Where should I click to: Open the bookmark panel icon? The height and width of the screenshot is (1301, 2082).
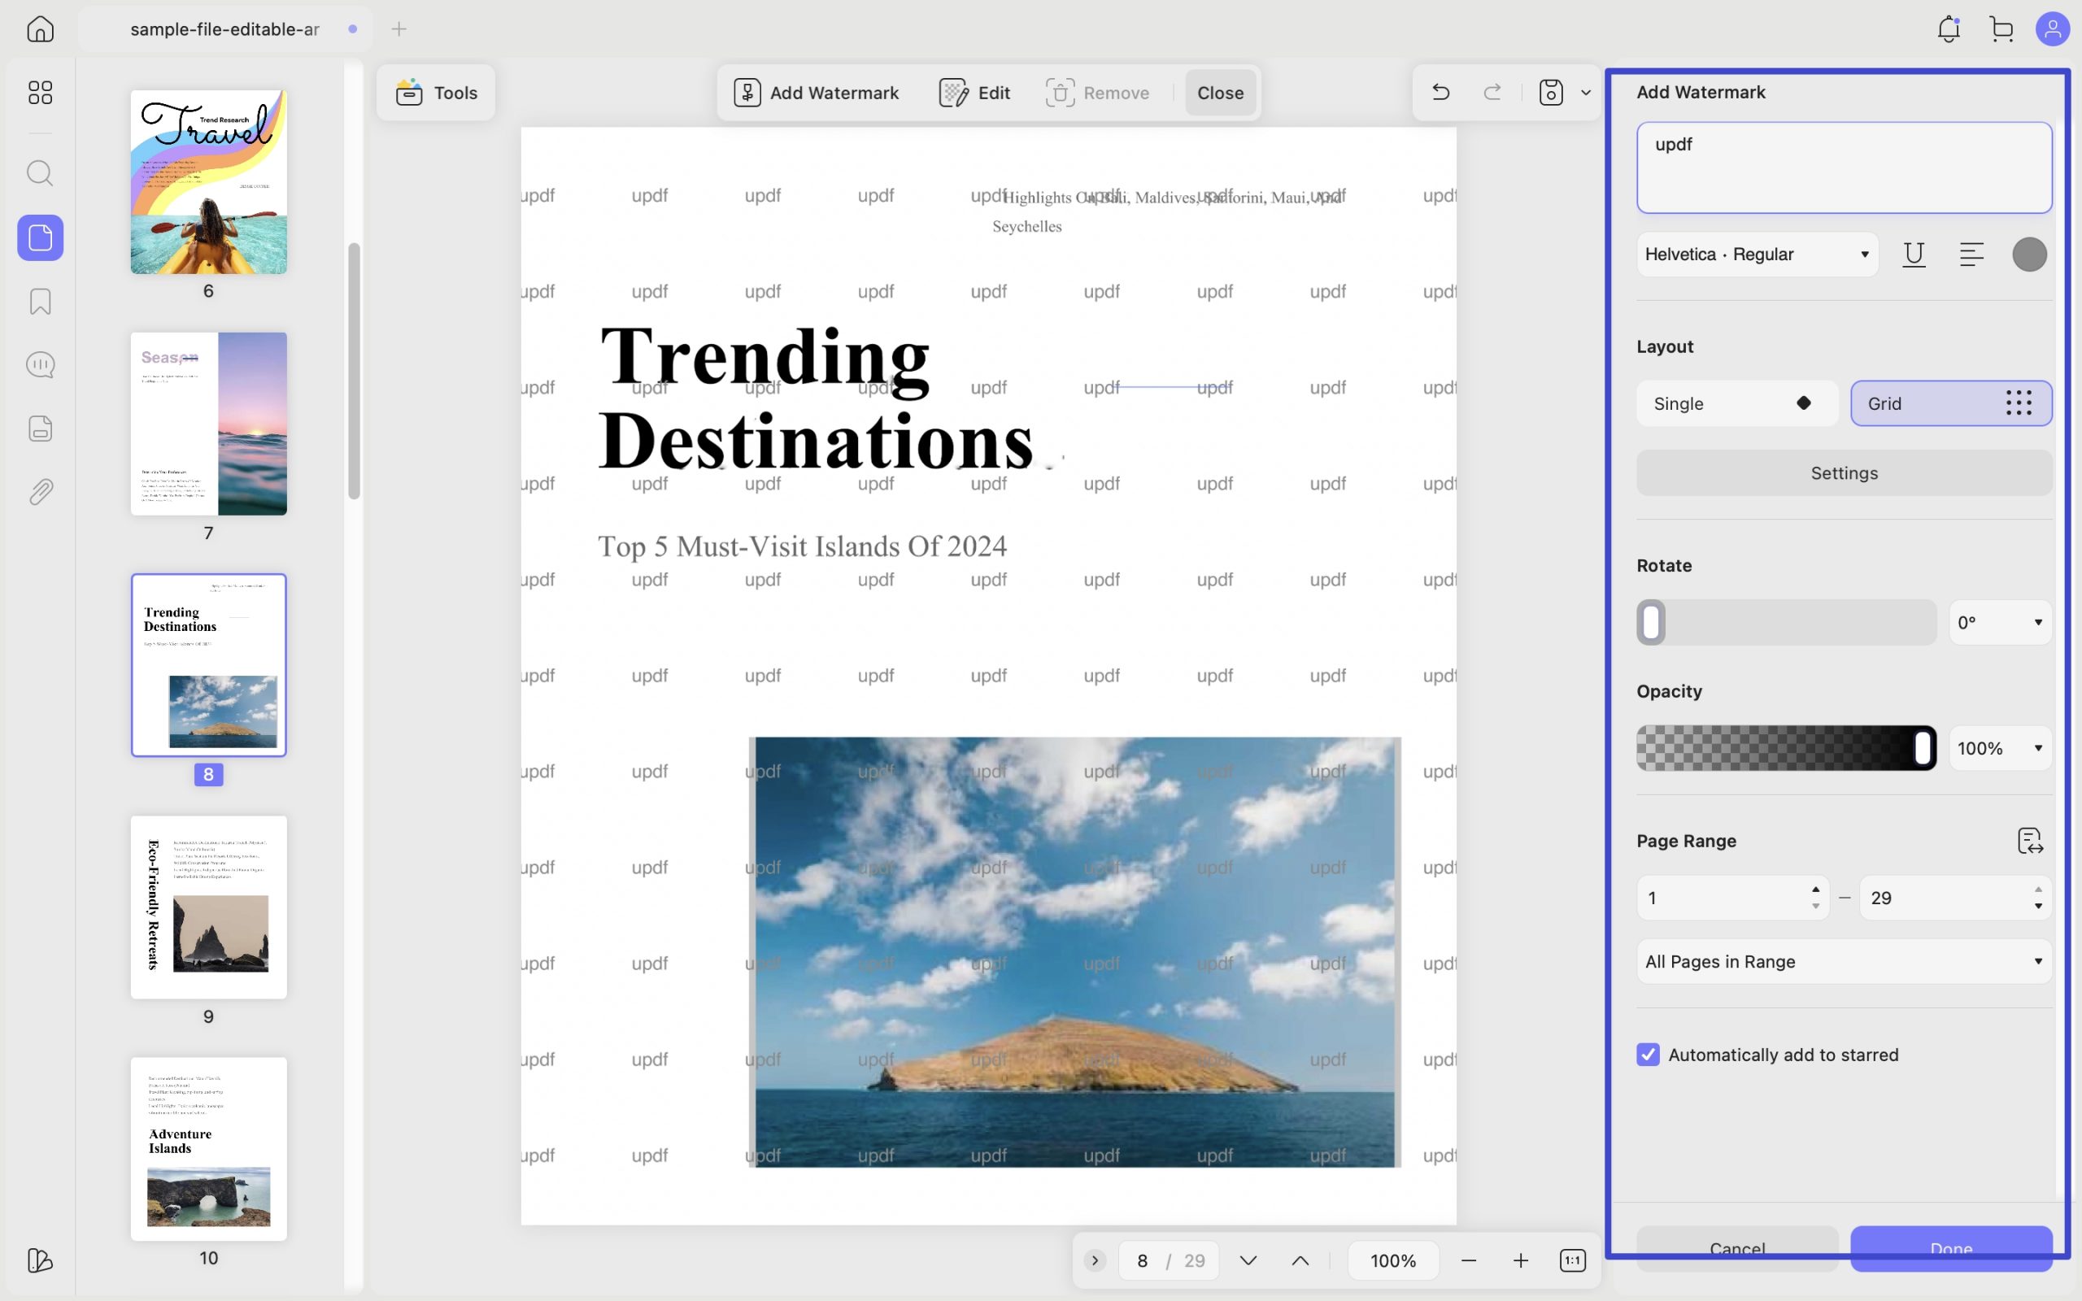coord(40,301)
